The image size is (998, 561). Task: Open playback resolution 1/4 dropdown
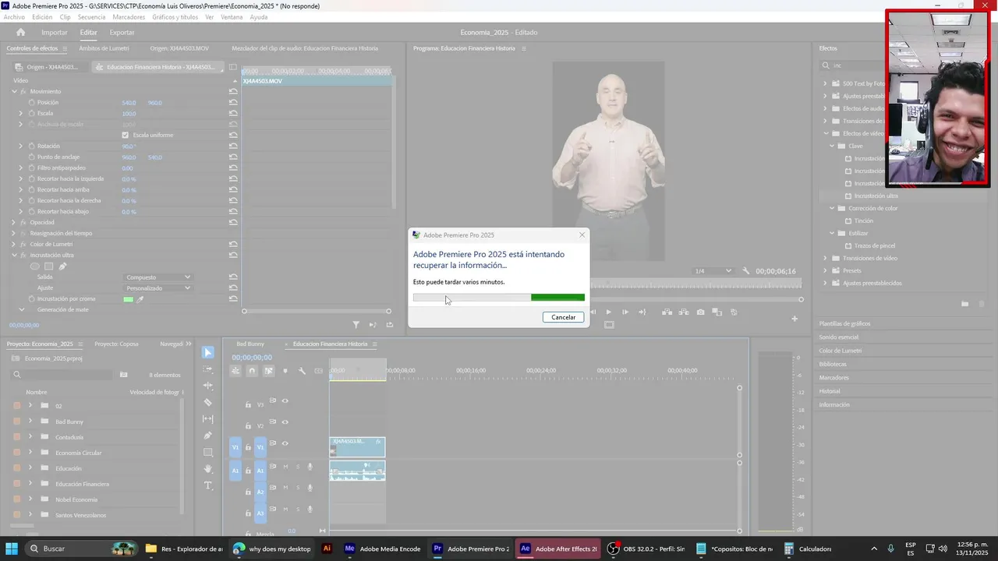(x=713, y=271)
